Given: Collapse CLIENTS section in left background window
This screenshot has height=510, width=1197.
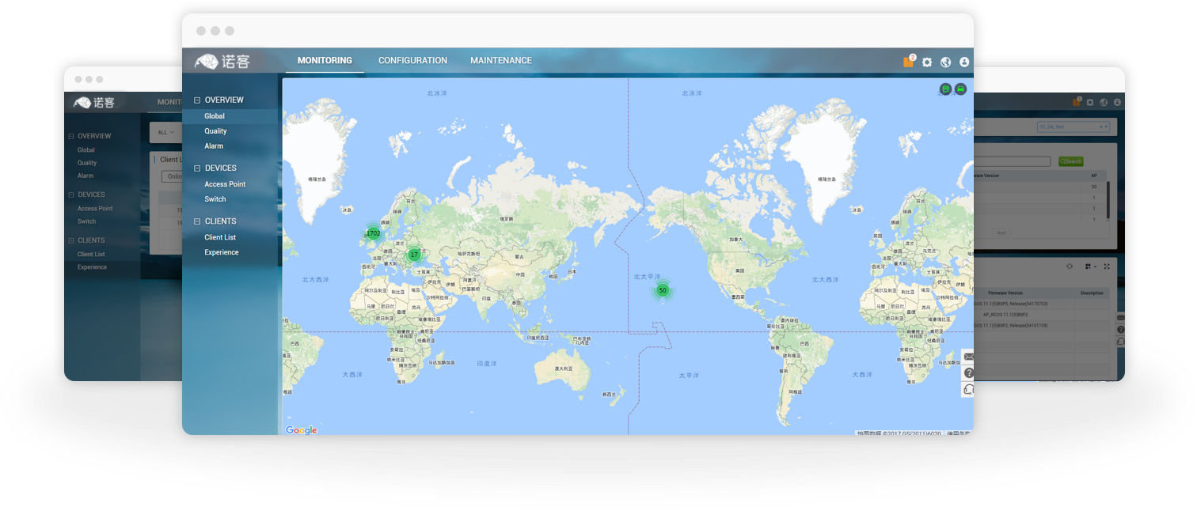Looking at the screenshot, I should click(x=71, y=240).
